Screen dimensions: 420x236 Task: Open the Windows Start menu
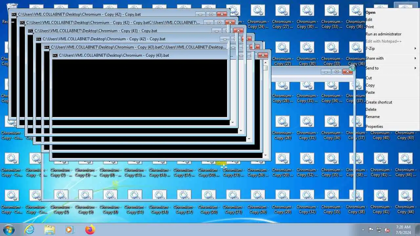(x=9, y=229)
